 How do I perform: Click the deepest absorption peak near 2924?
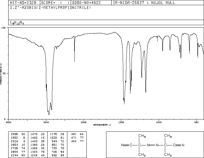click(x=49, y=114)
